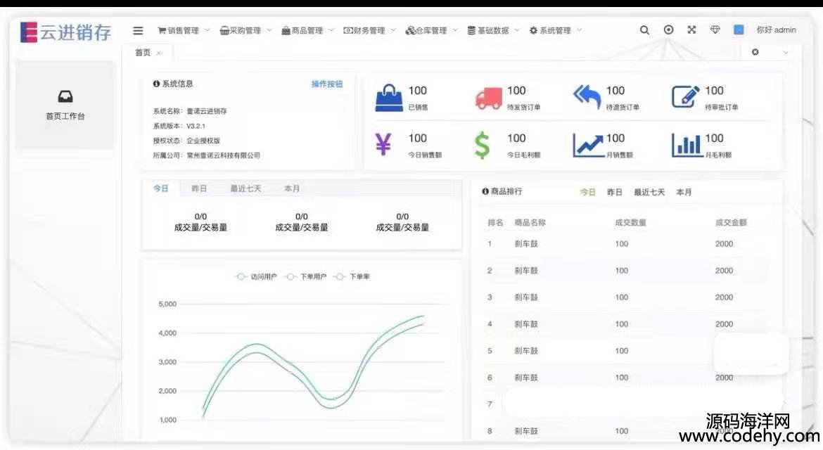The image size is (823, 450).
Task: Switch stats panel to 昨日 tab
Action: coord(199,188)
